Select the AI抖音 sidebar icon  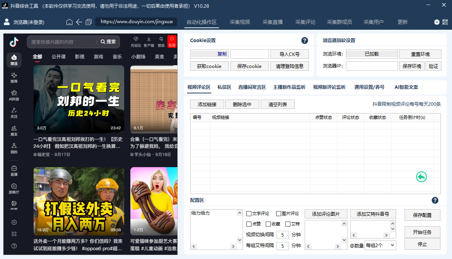(13, 95)
